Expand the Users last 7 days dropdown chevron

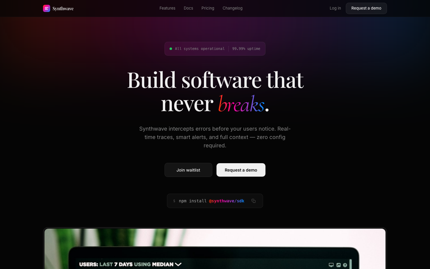178,264
